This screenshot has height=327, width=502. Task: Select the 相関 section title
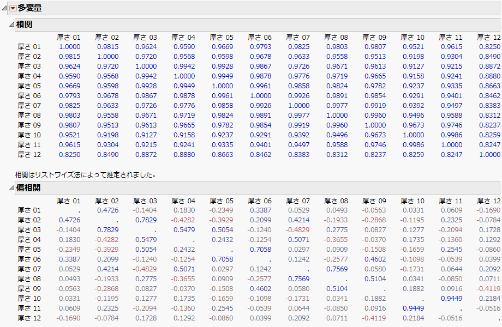pos(23,25)
